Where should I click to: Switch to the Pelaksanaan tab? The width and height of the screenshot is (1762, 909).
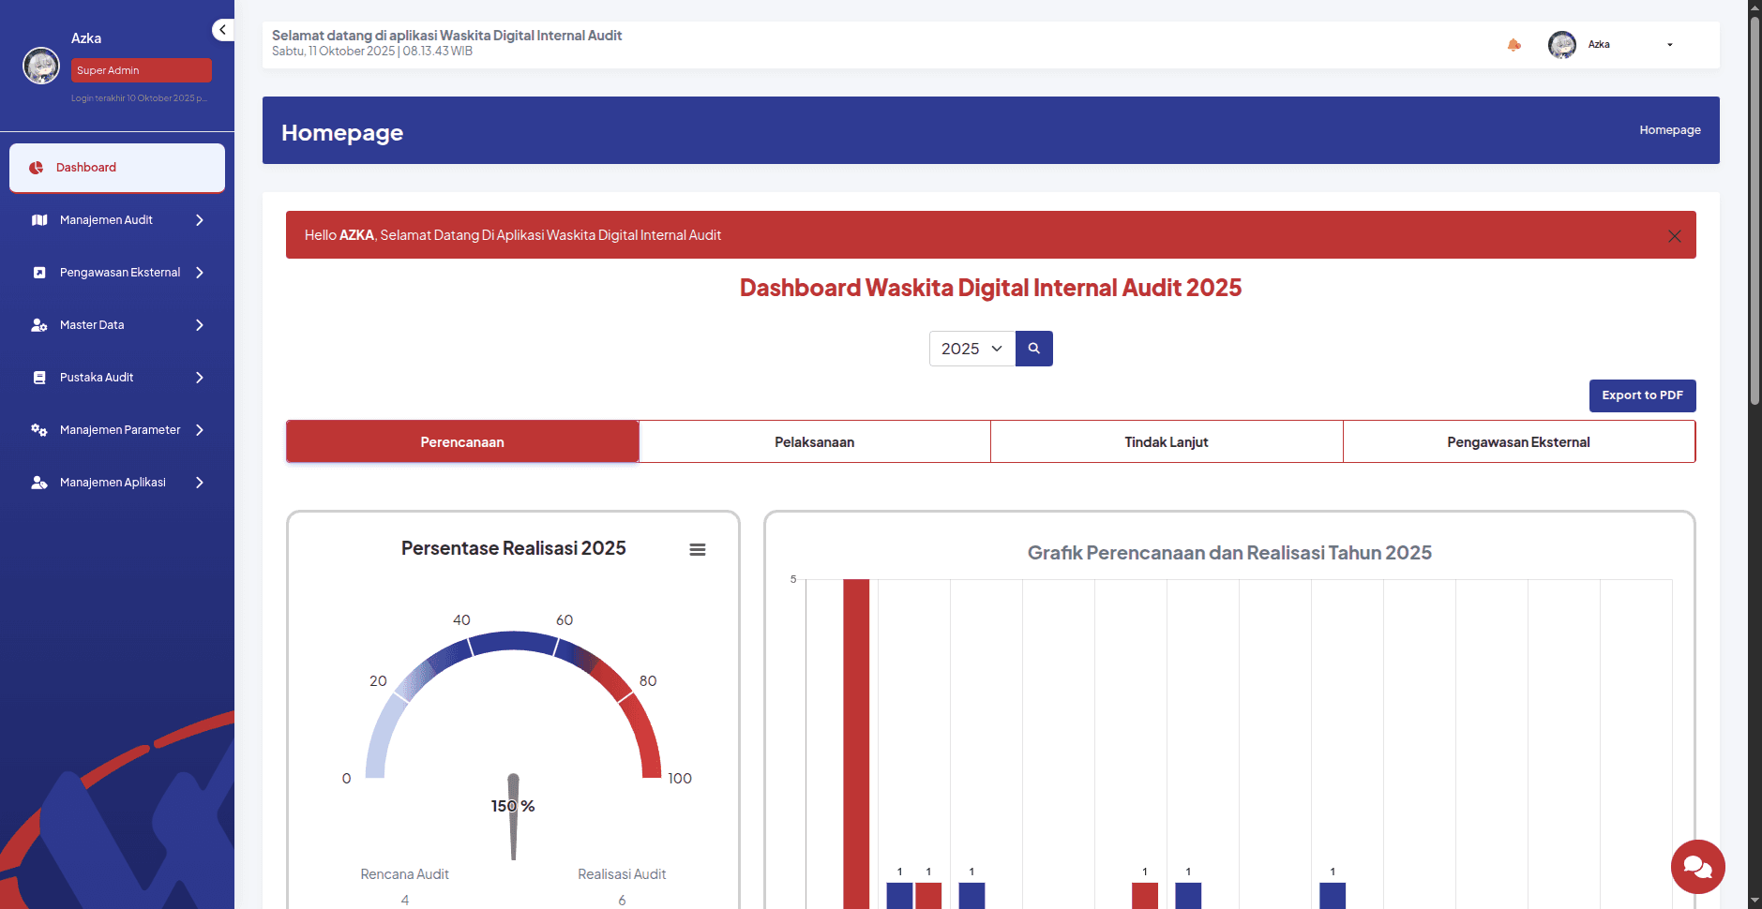814,440
